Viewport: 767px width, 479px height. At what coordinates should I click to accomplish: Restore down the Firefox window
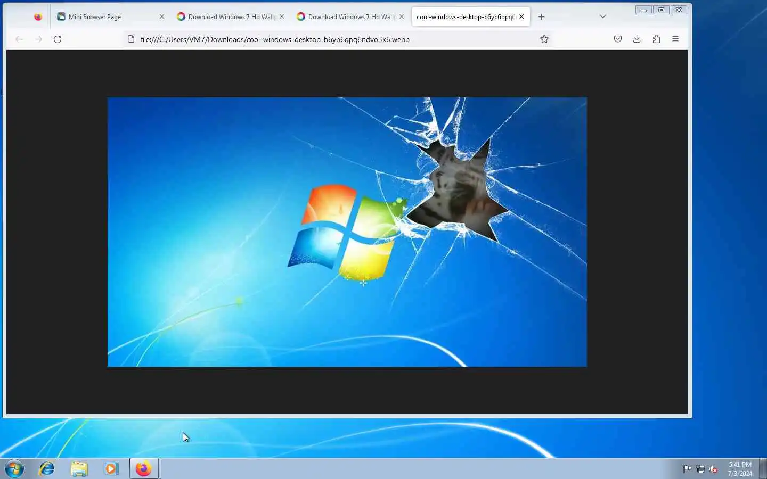pyautogui.click(x=661, y=10)
